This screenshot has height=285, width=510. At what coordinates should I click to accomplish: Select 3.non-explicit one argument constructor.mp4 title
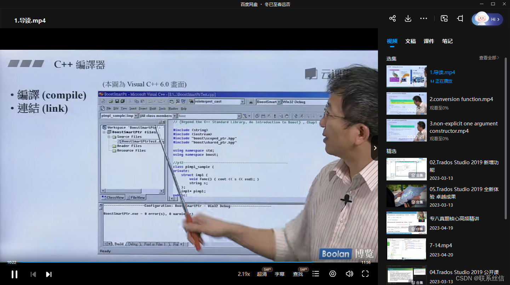click(464, 127)
